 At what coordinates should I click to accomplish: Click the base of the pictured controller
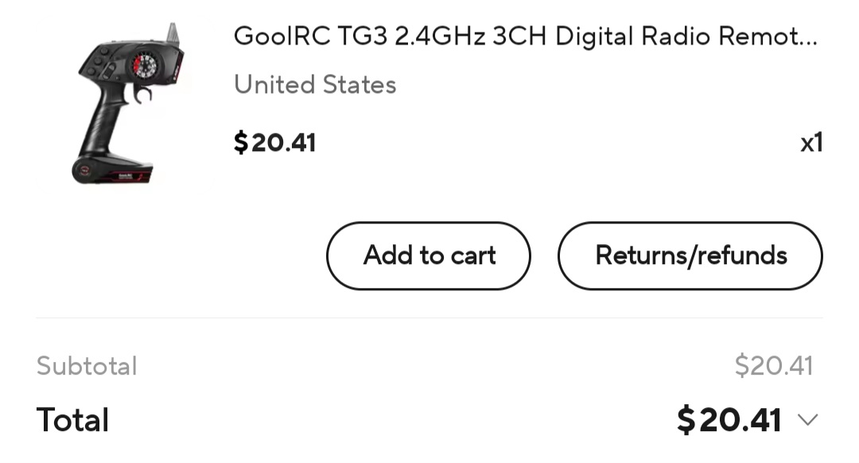pyautogui.click(x=112, y=170)
